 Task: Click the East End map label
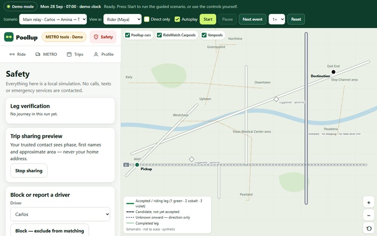[333, 66]
